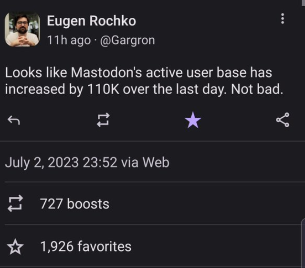Open the July 2, 2023 23:52 date
Screen dimensions: 305x268
pos(61,163)
